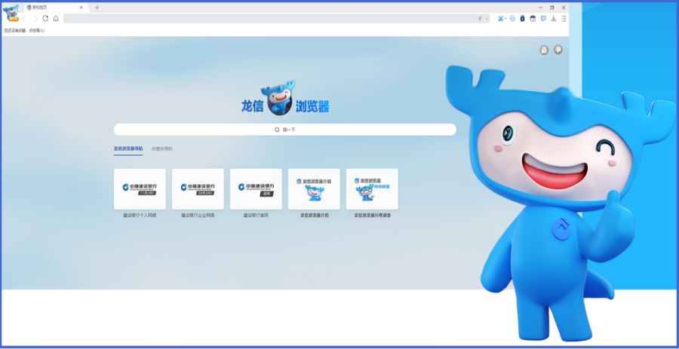Focus the 搜一下 search box
This screenshot has width=679, height=349.
(x=285, y=130)
